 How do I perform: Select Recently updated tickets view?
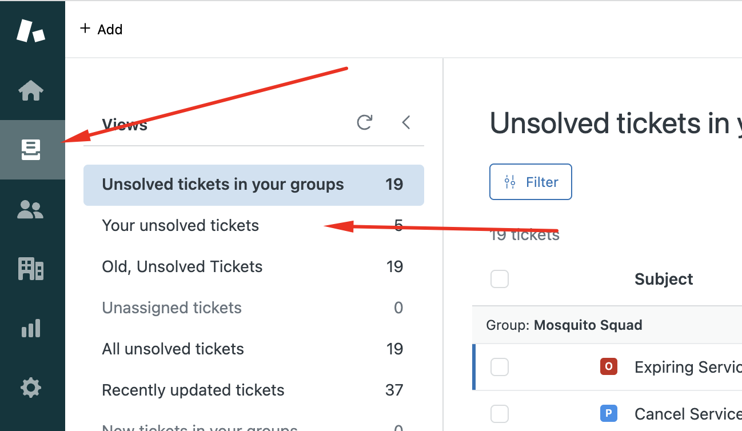tap(193, 390)
